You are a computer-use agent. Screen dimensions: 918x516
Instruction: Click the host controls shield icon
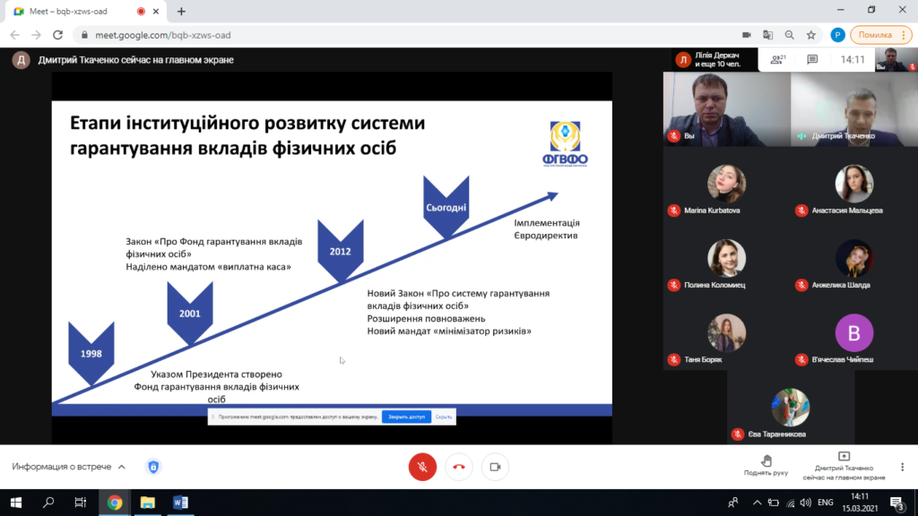(153, 467)
